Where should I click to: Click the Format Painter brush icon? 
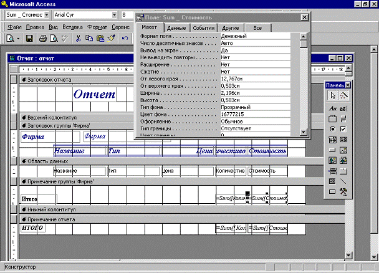(x=110, y=39)
